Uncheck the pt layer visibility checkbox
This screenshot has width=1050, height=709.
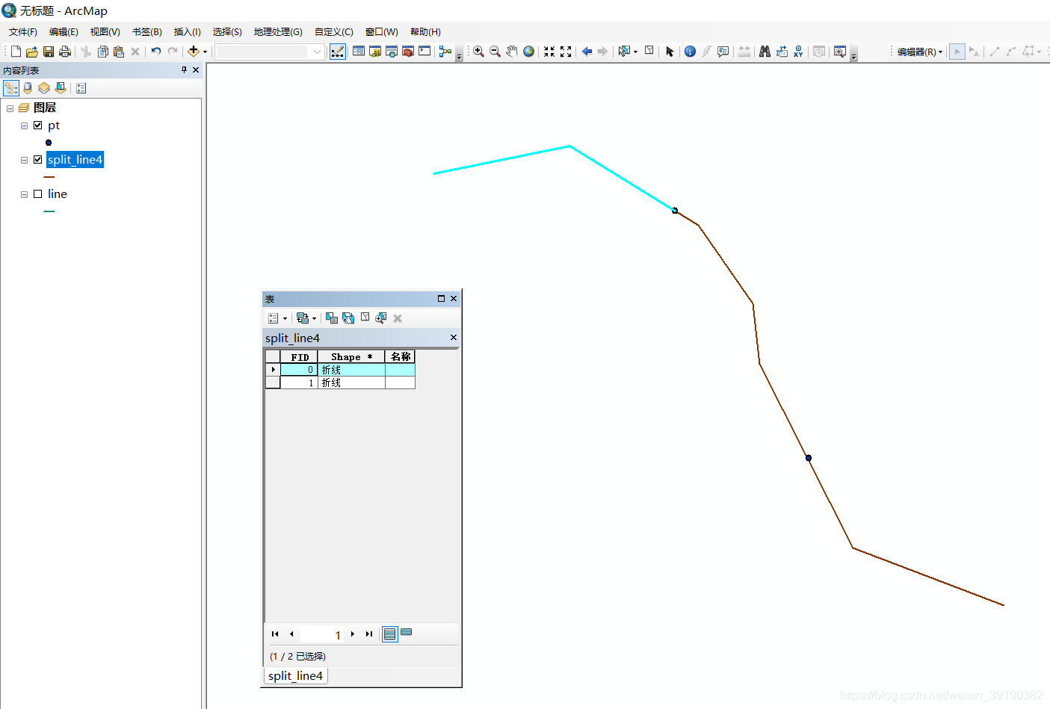pos(37,126)
